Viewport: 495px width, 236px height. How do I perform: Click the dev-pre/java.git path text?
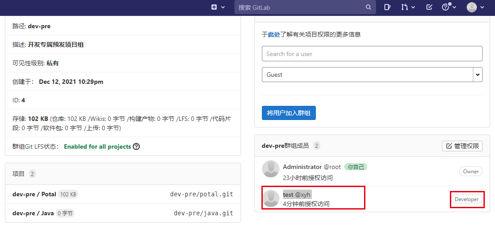tap(203, 214)
